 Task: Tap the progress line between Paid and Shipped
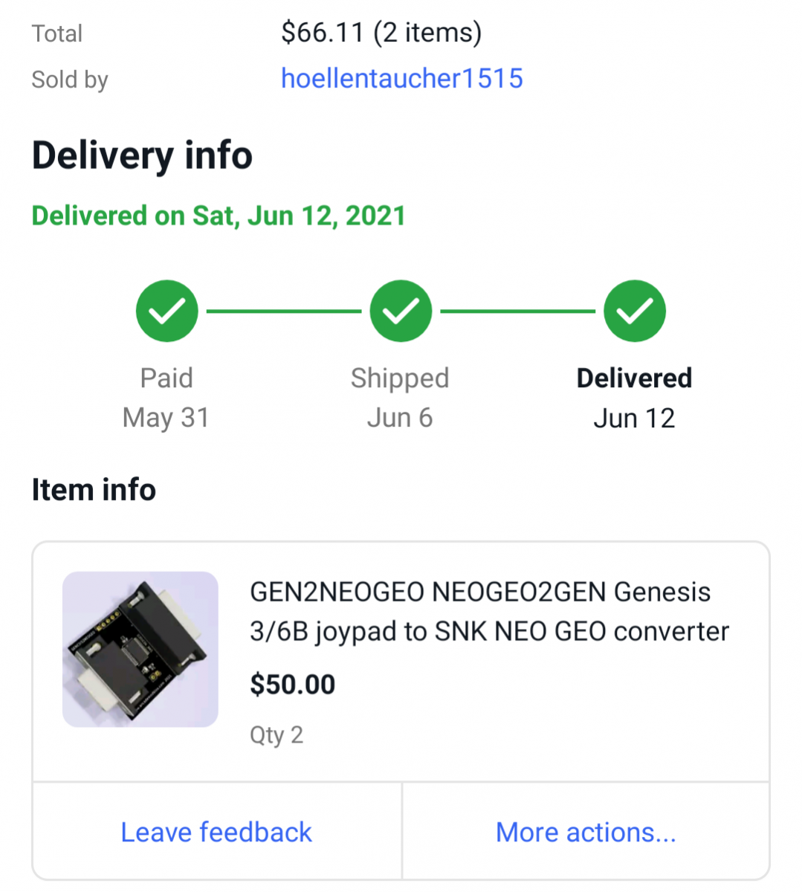tap(284, 311)
